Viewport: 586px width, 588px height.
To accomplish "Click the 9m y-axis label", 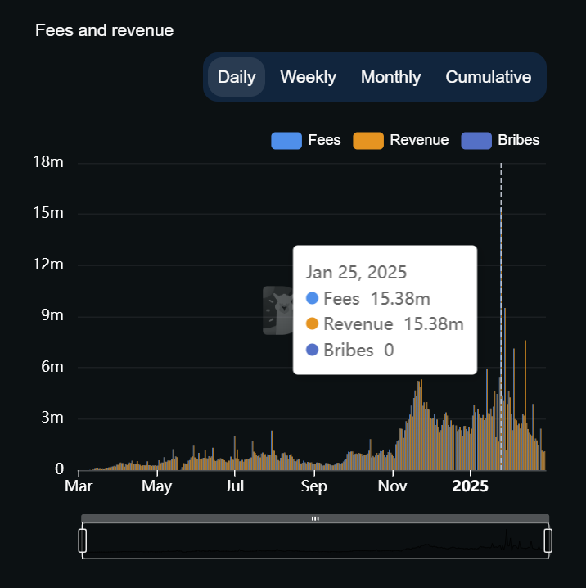I will coord(52,315).
